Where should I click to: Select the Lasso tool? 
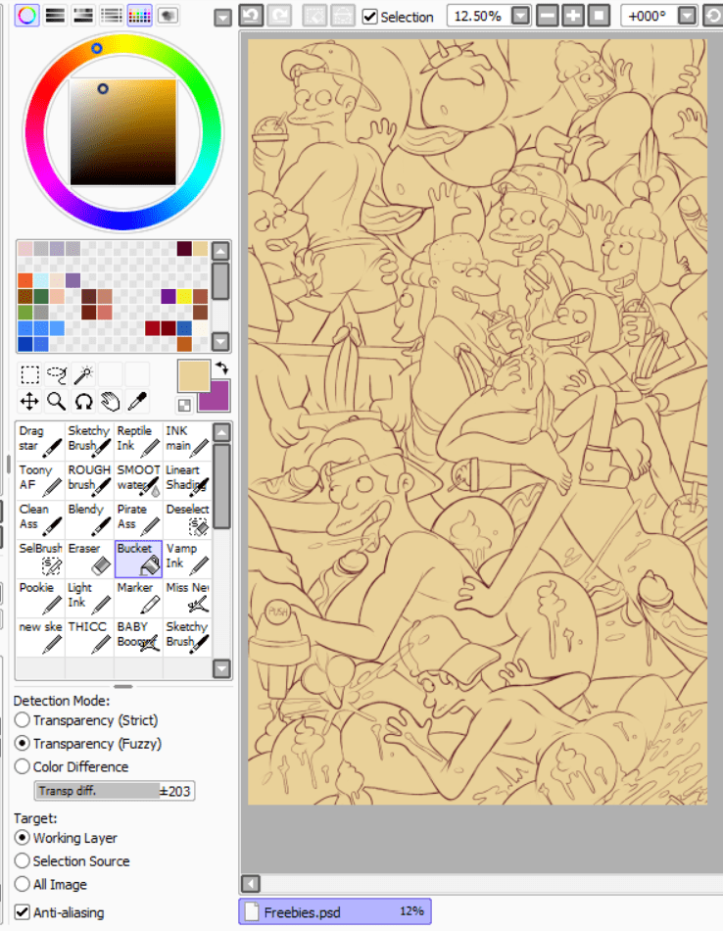pyautogui.click(x=57, y=374)
